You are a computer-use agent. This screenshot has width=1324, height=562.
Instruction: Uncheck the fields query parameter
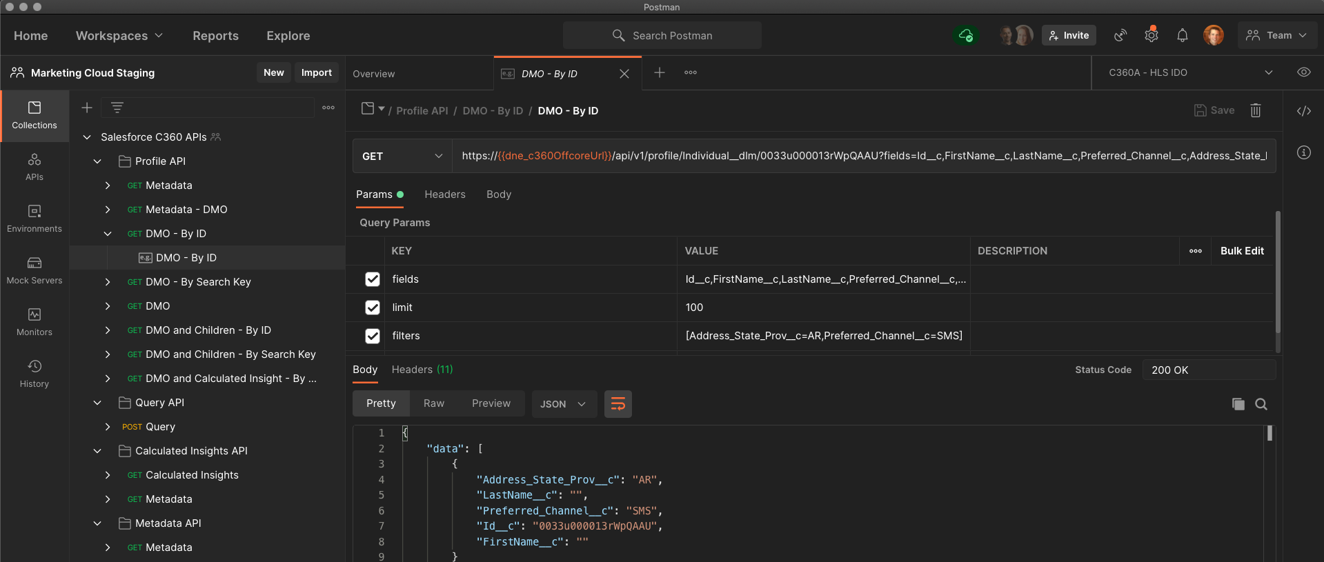(x=373, y=279)
